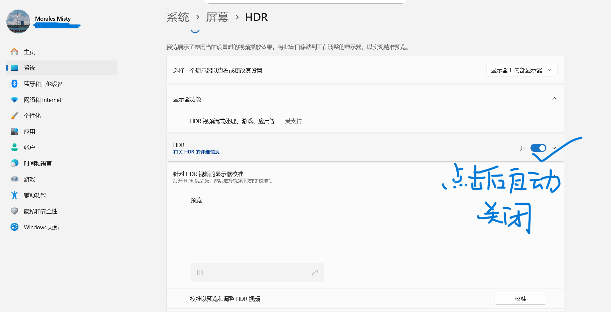Click the Apps icon in sidebar

point(14,131)
